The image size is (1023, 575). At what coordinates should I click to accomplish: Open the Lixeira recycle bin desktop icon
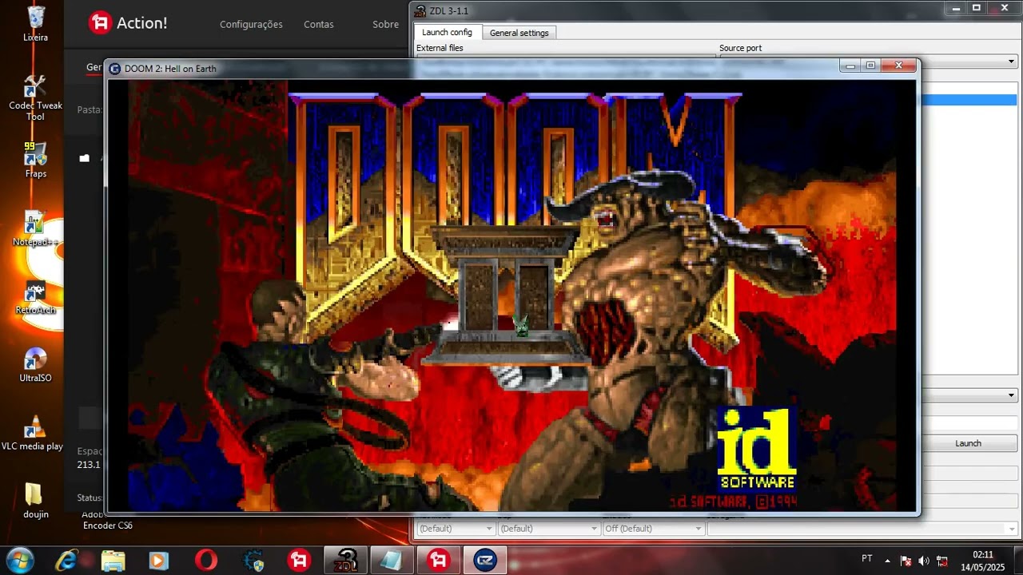(35, 23)
